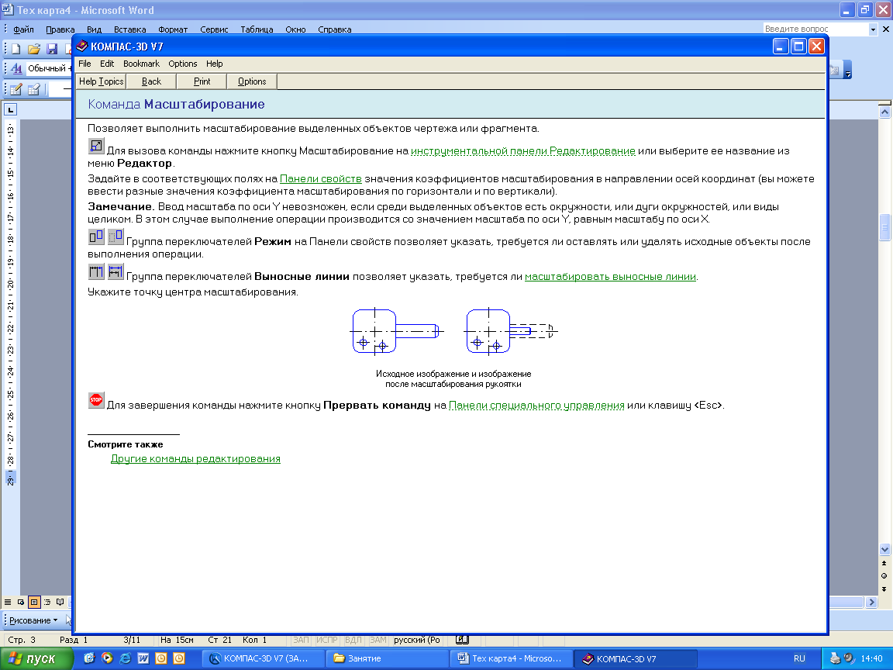Click Next page double-arrow in Word scrollbar
The width and height of the screenshot is (893, 670).
click(x=884, y=589)
